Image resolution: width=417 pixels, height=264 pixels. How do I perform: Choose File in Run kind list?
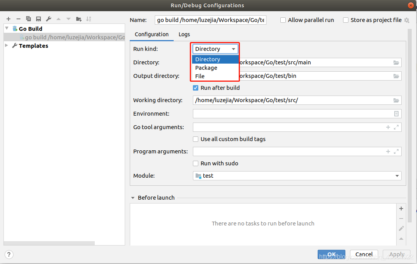pos(215,76)
